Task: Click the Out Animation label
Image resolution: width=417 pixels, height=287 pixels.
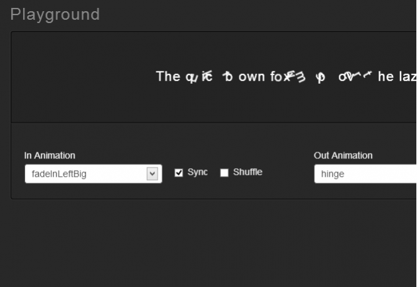Action: (343, 156)
